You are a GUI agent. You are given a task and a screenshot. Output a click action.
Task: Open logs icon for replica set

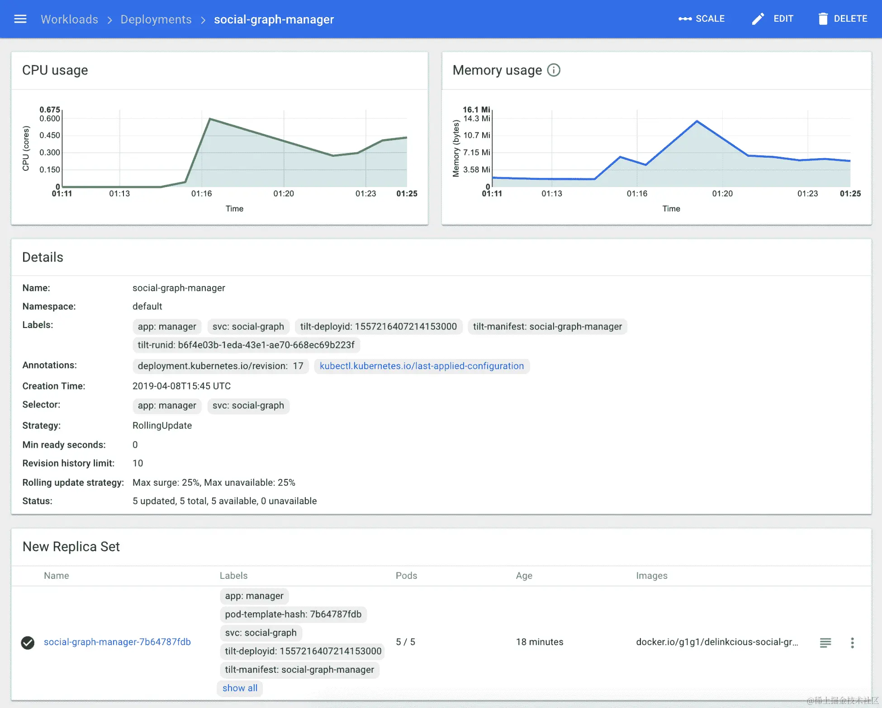pos(825,642)
